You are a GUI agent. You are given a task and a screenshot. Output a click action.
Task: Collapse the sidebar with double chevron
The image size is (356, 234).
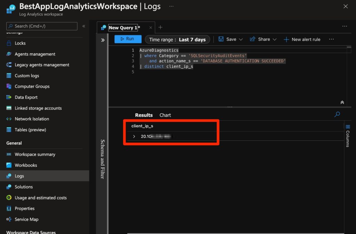click(84, 26)
